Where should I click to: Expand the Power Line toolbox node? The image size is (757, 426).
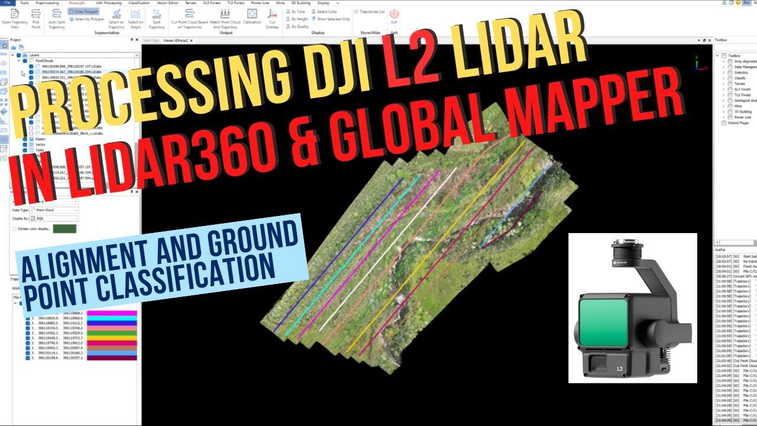click(724, 117)
